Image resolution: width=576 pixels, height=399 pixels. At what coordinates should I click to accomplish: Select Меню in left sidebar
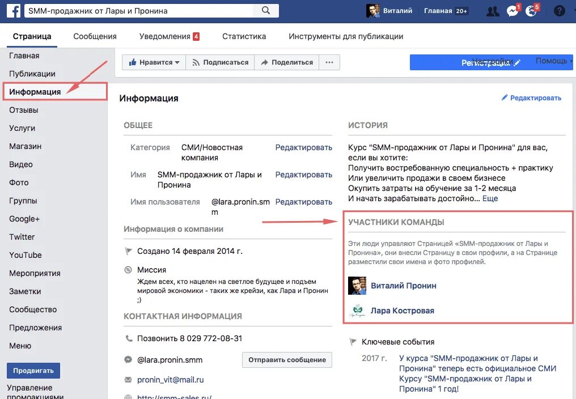(20, 346)
